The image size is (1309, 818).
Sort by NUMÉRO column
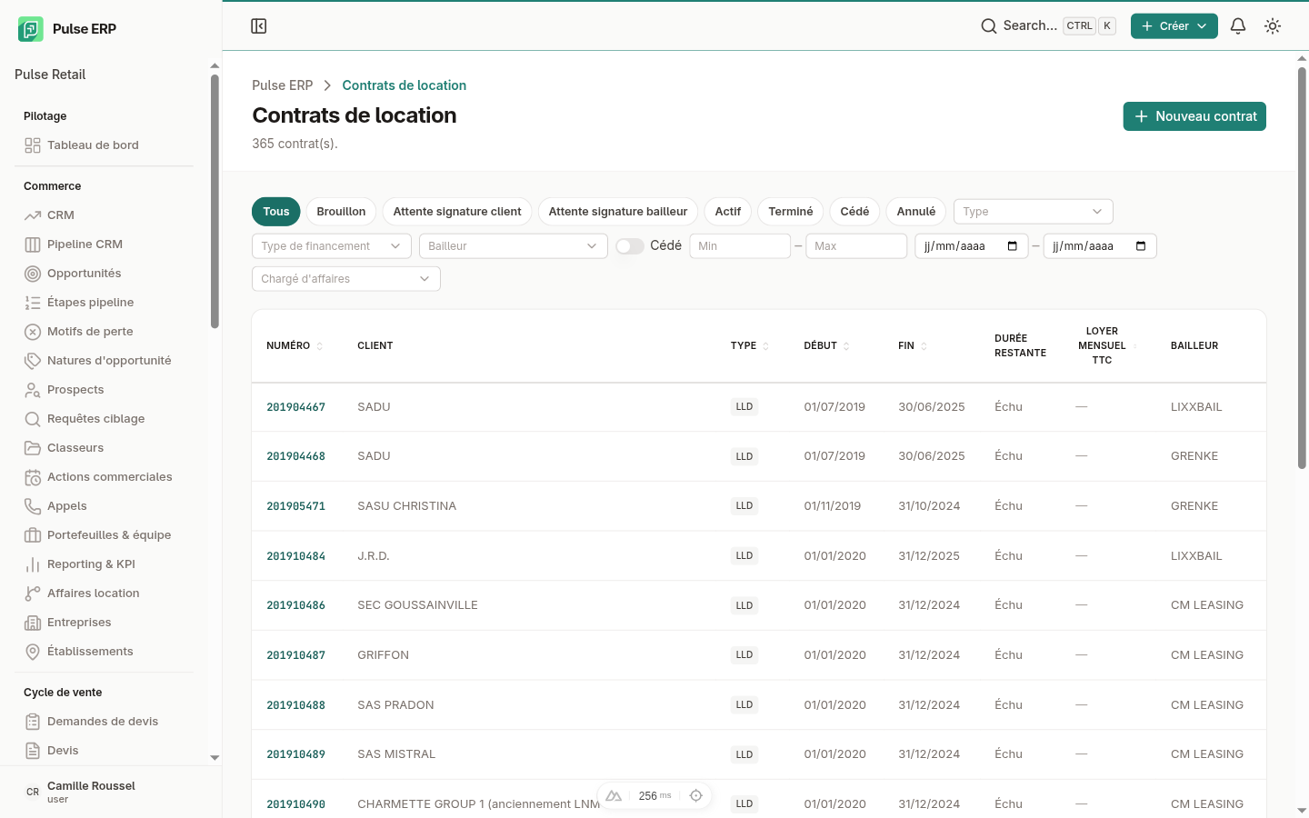pyautogui.click(x=295, y=346)
